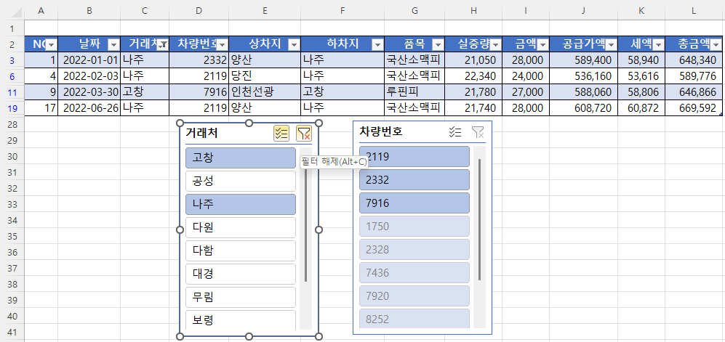Screen dimensions: 725x342
Task: Click the 루핀피 cell
Action: 414,92
